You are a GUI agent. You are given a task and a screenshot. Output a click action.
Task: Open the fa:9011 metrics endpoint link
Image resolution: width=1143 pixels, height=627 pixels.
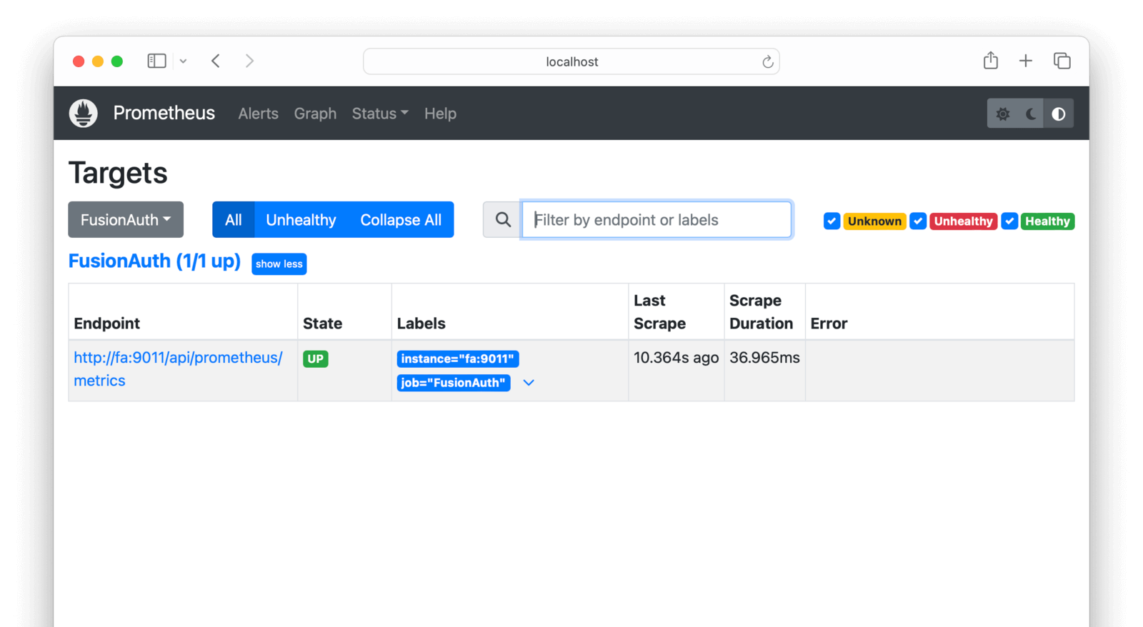coord(178,358)
